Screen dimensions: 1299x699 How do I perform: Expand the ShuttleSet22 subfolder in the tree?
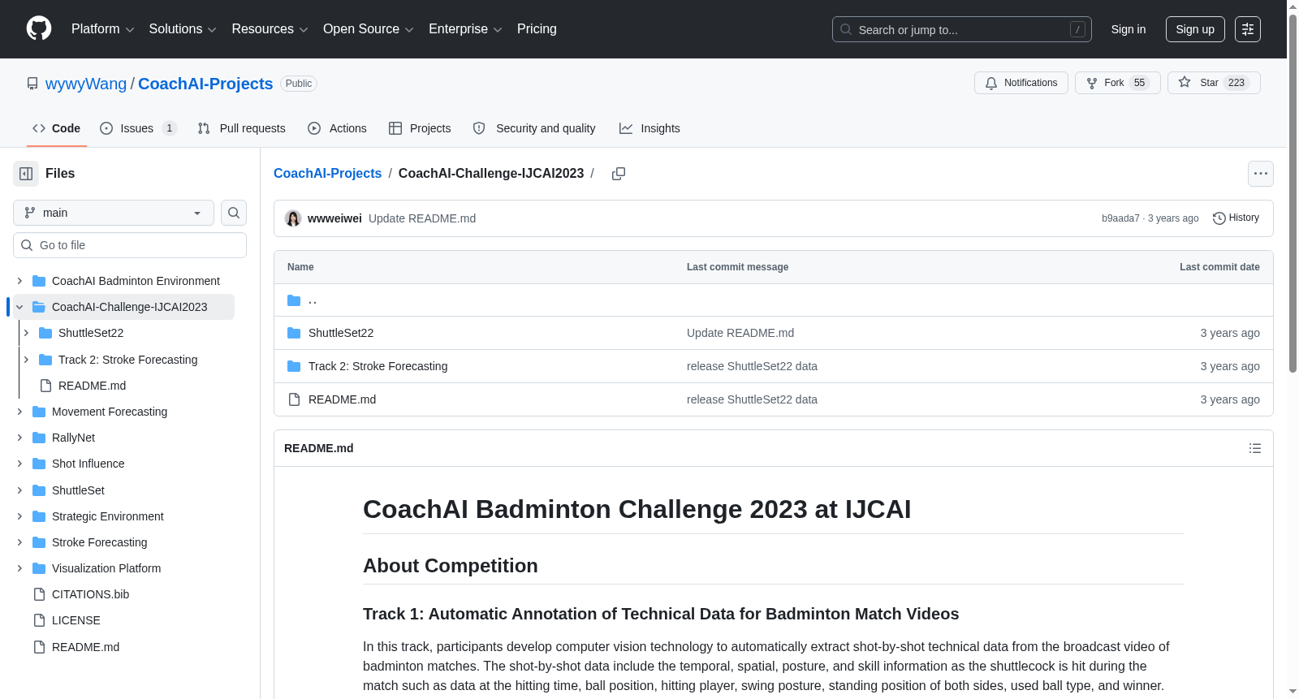tap(26, 333)
